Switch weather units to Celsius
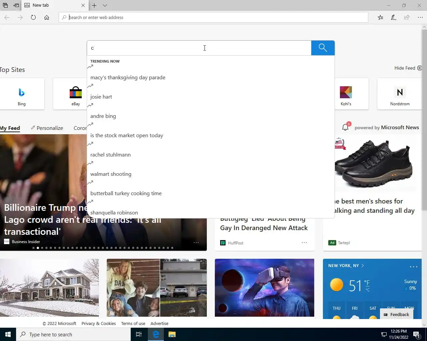The image size is (427, 341). [367, 290]
